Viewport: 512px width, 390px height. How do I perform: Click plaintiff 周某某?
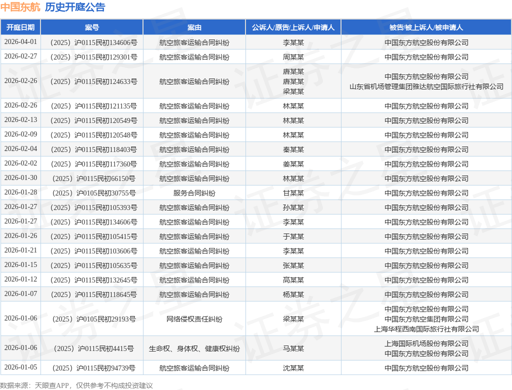point(293,57)
